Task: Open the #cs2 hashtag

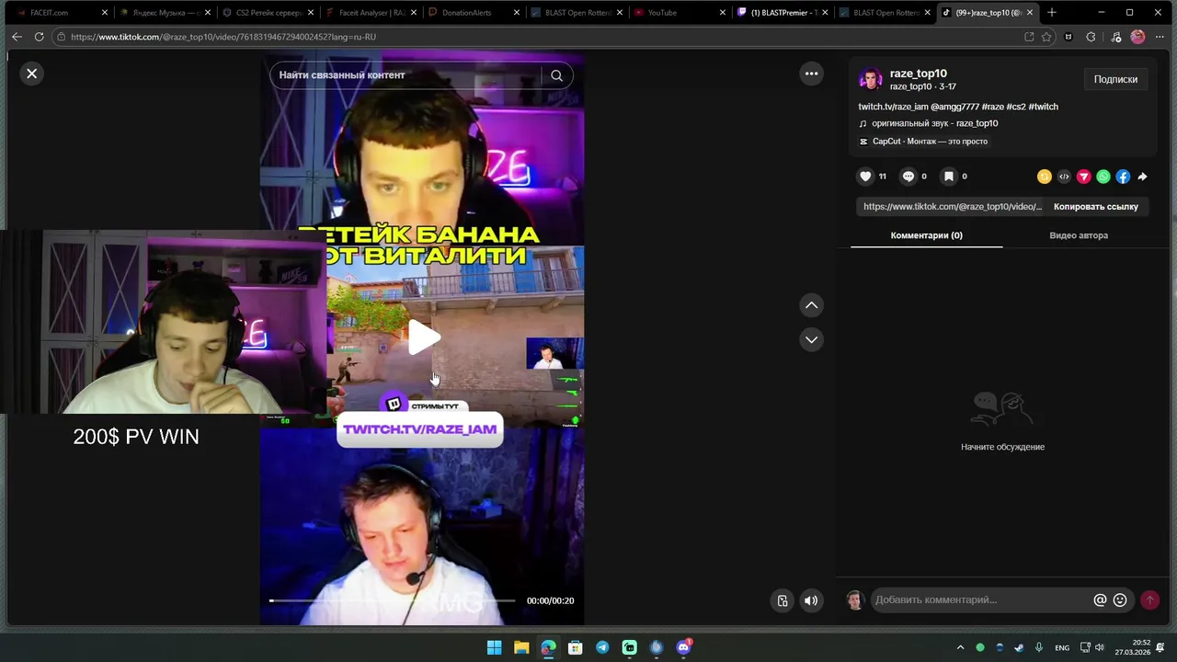Action: click(1016, 107)
